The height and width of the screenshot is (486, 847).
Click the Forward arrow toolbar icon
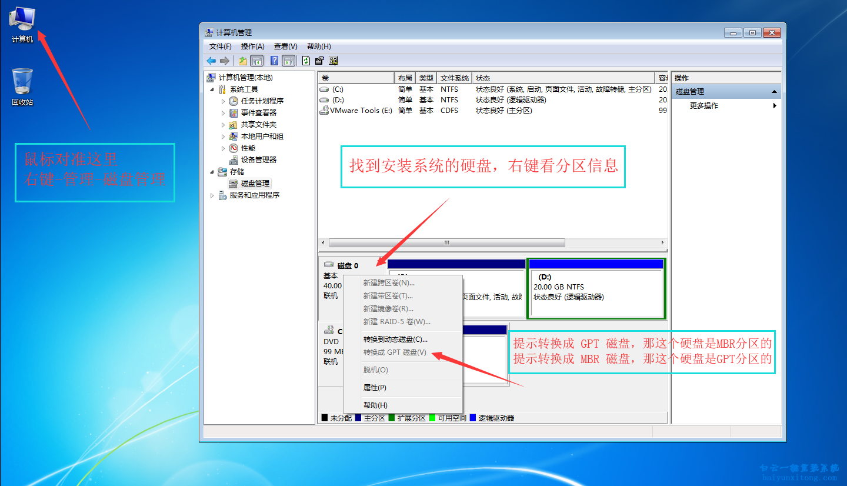224,60
